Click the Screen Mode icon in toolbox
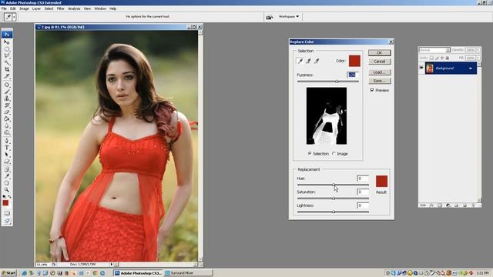Image resolution: width=493 pixels, height=277 pixels. [7, 221]
